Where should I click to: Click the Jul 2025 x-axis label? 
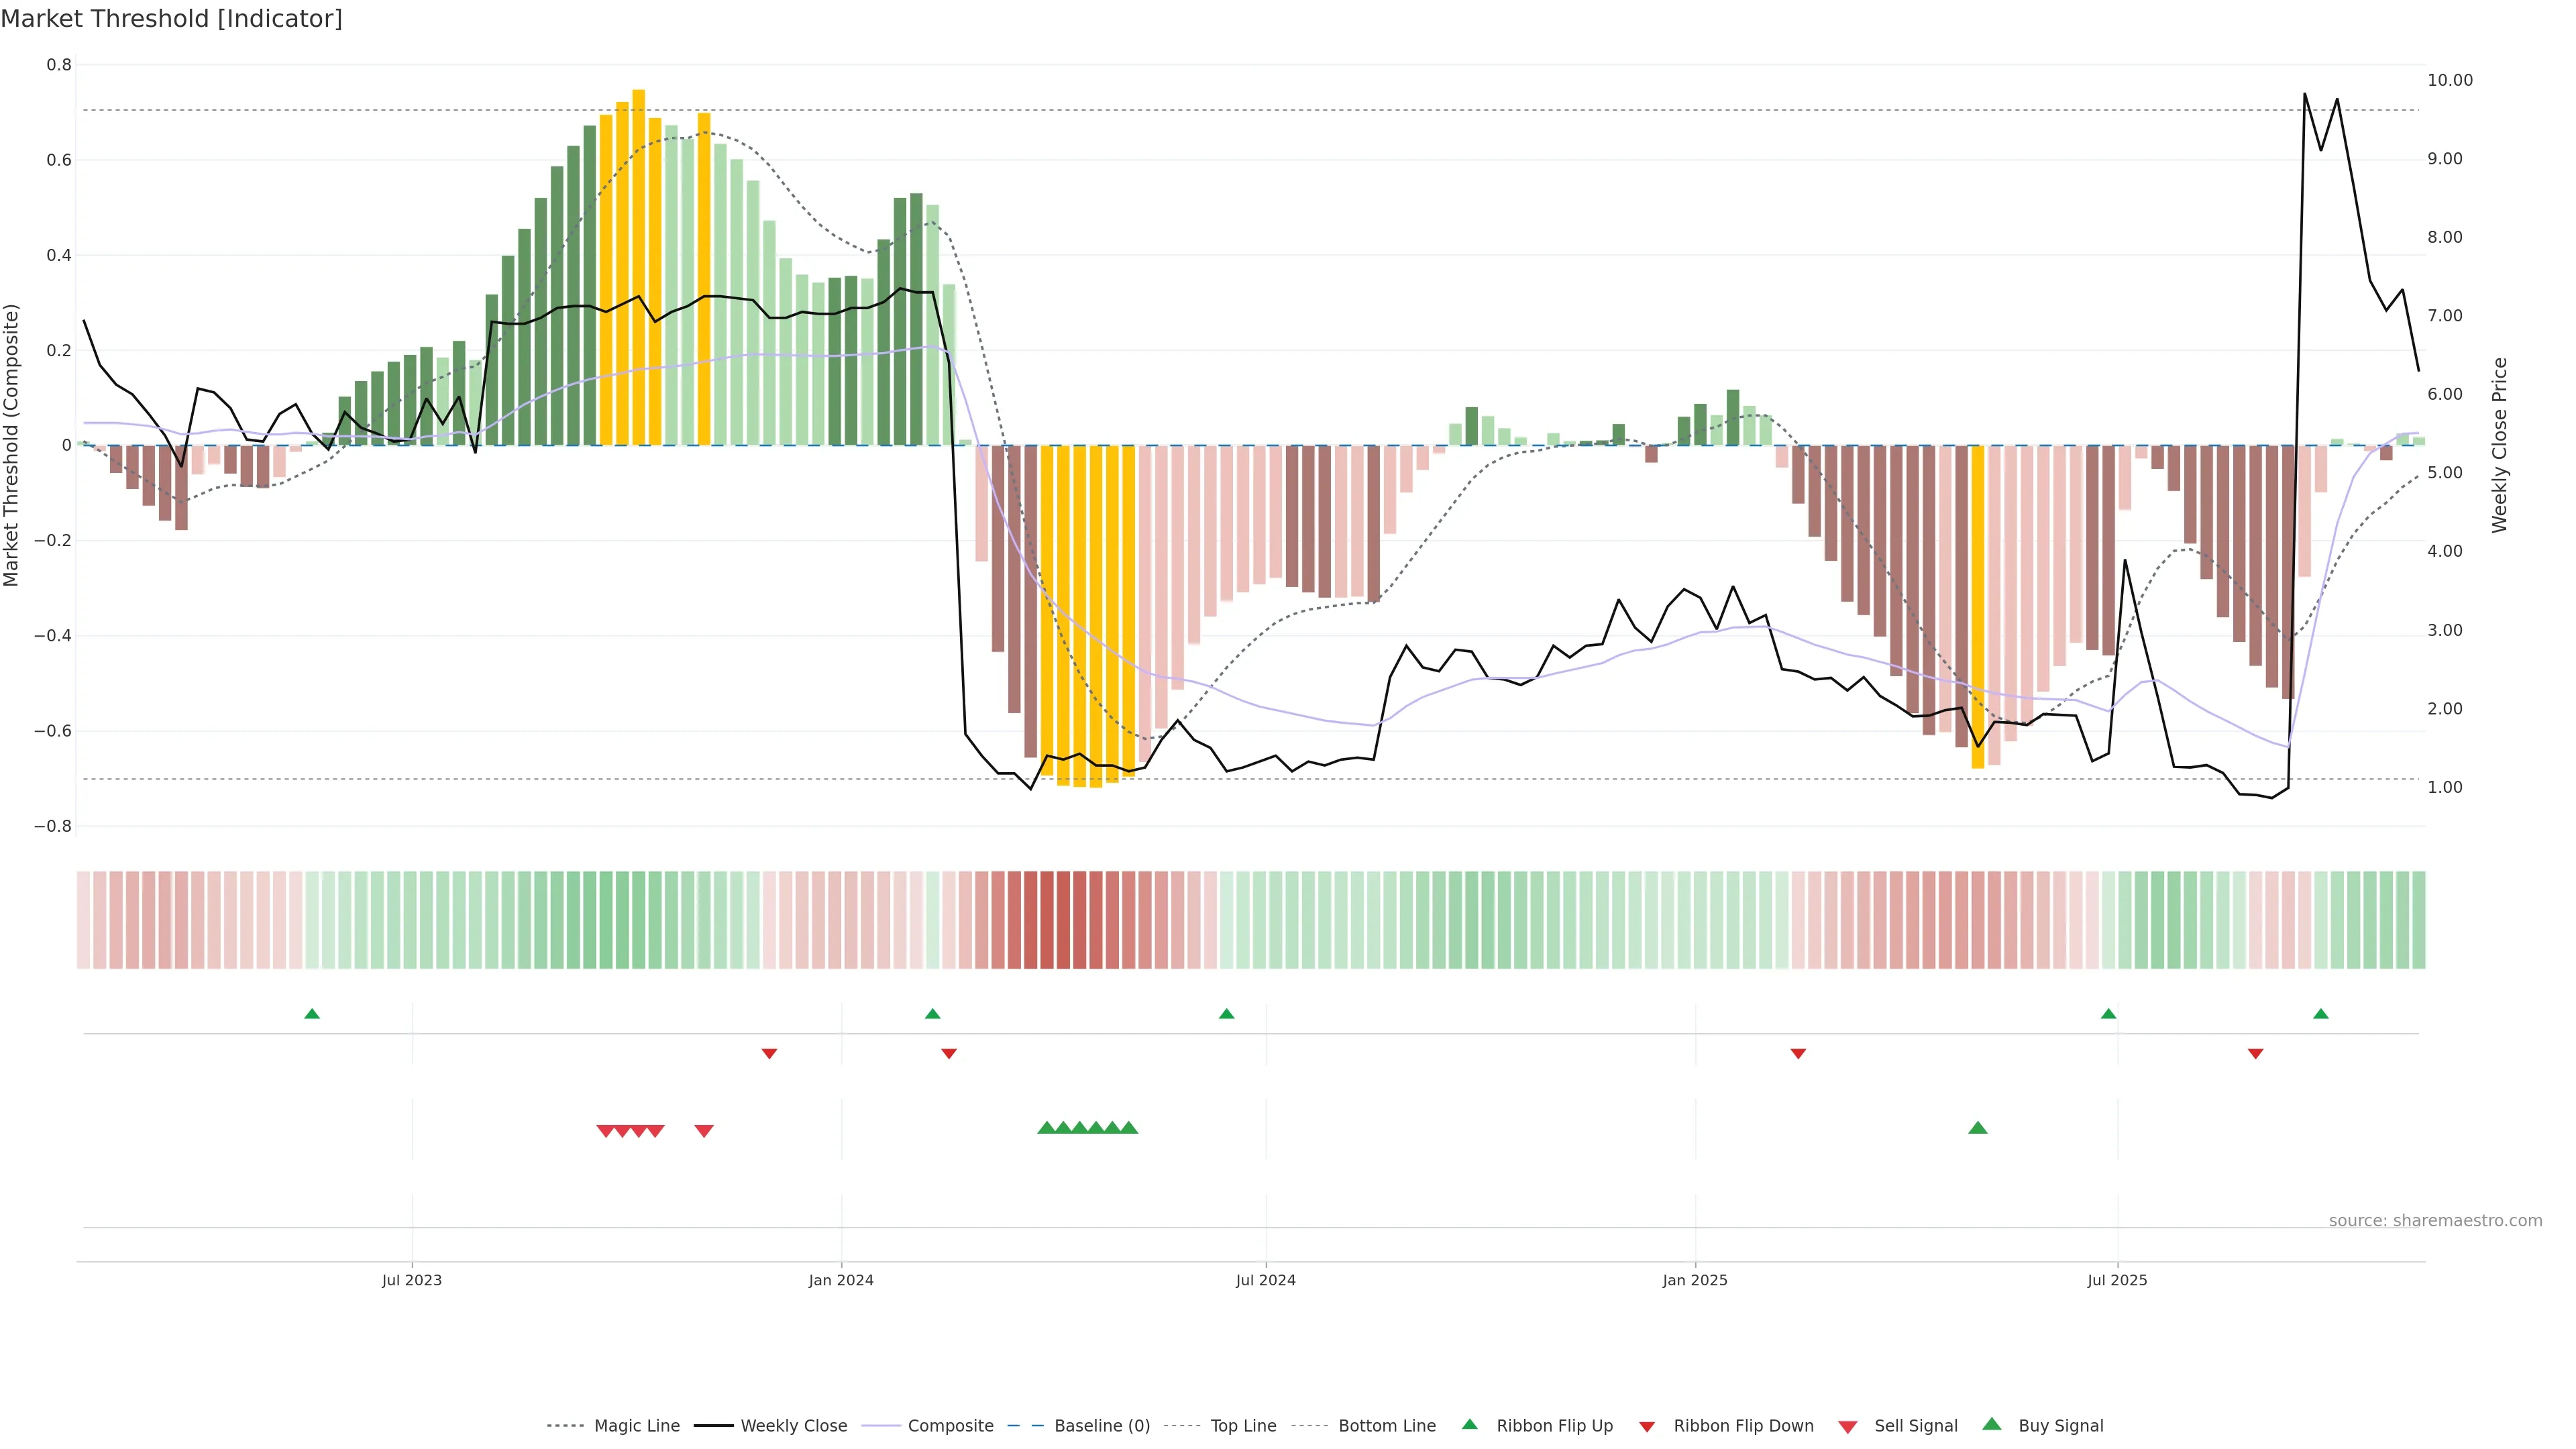pos(2117,1280)
